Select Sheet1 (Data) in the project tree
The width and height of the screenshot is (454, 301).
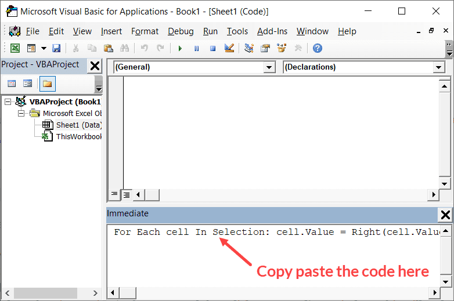tap(78, 125)
